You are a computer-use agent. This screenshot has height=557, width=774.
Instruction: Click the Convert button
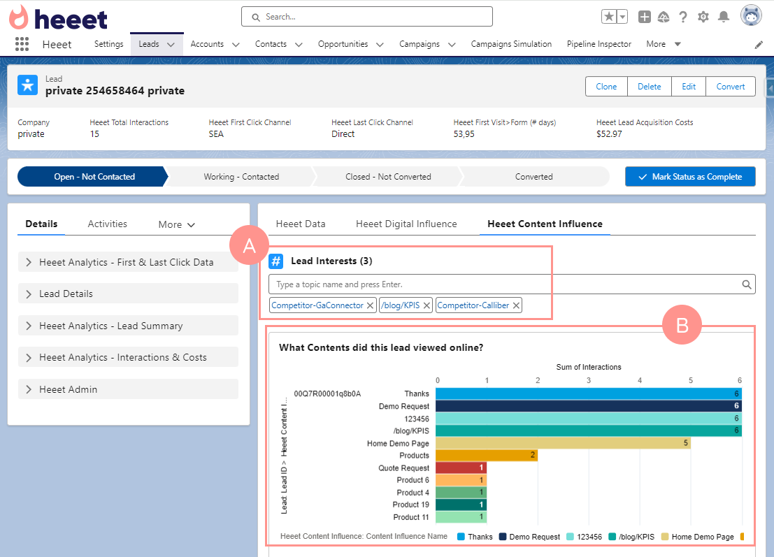pos(731,87)
